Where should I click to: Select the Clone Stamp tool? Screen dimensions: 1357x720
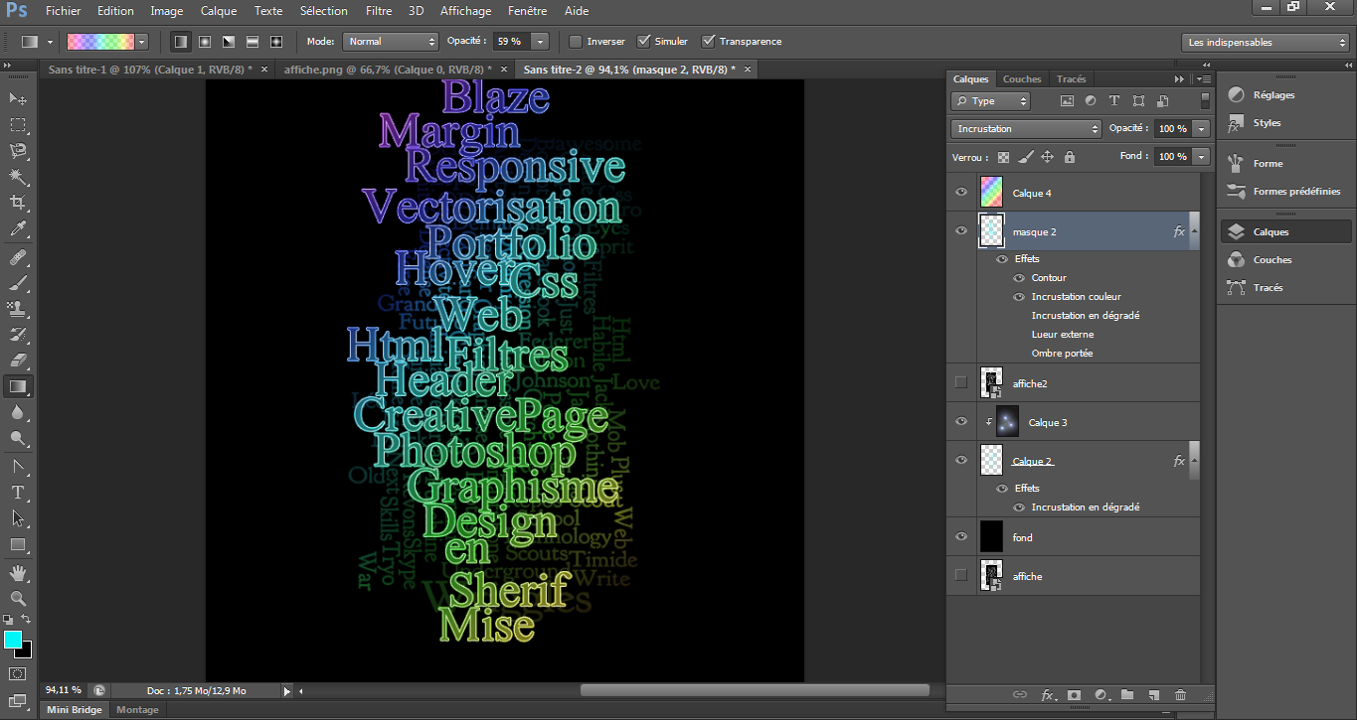(18, 309)
